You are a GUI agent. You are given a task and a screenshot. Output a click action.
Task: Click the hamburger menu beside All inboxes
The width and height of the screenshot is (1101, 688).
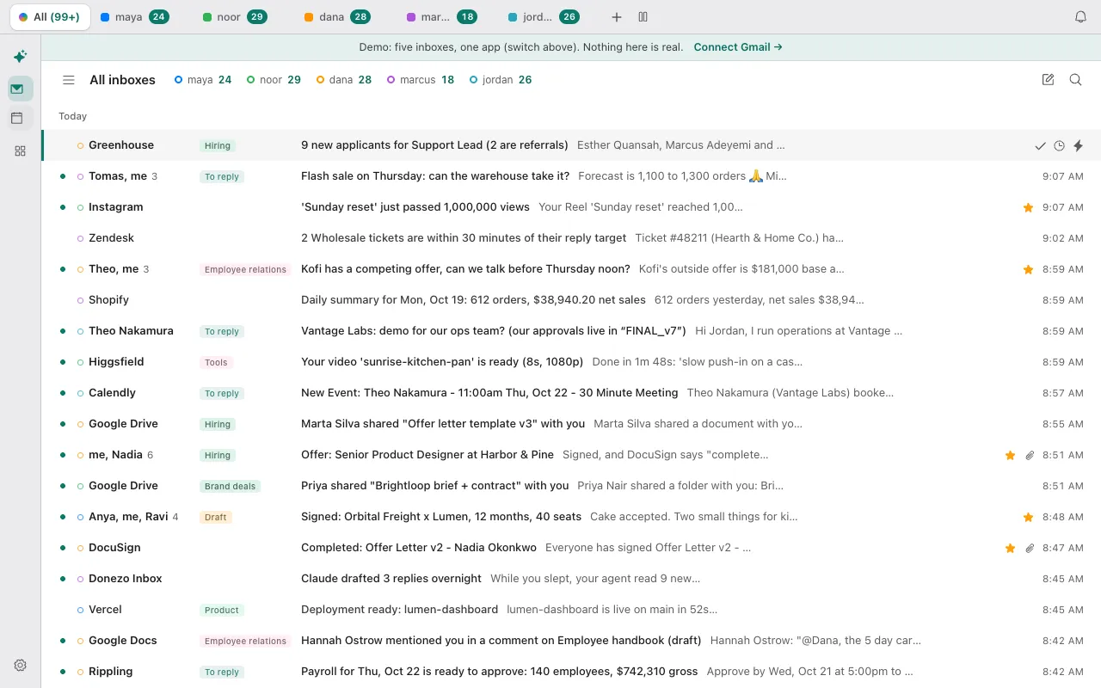click(69, 80)
